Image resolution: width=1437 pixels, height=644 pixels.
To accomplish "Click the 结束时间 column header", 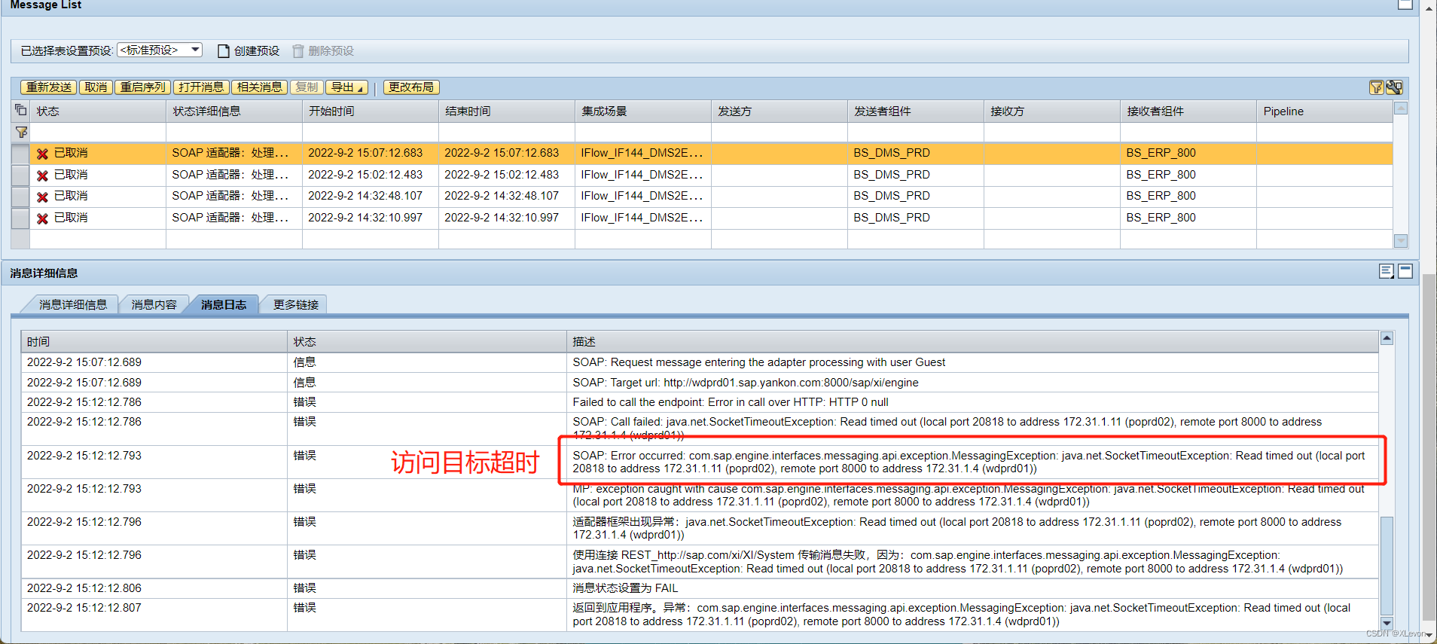I will (506, 111).
